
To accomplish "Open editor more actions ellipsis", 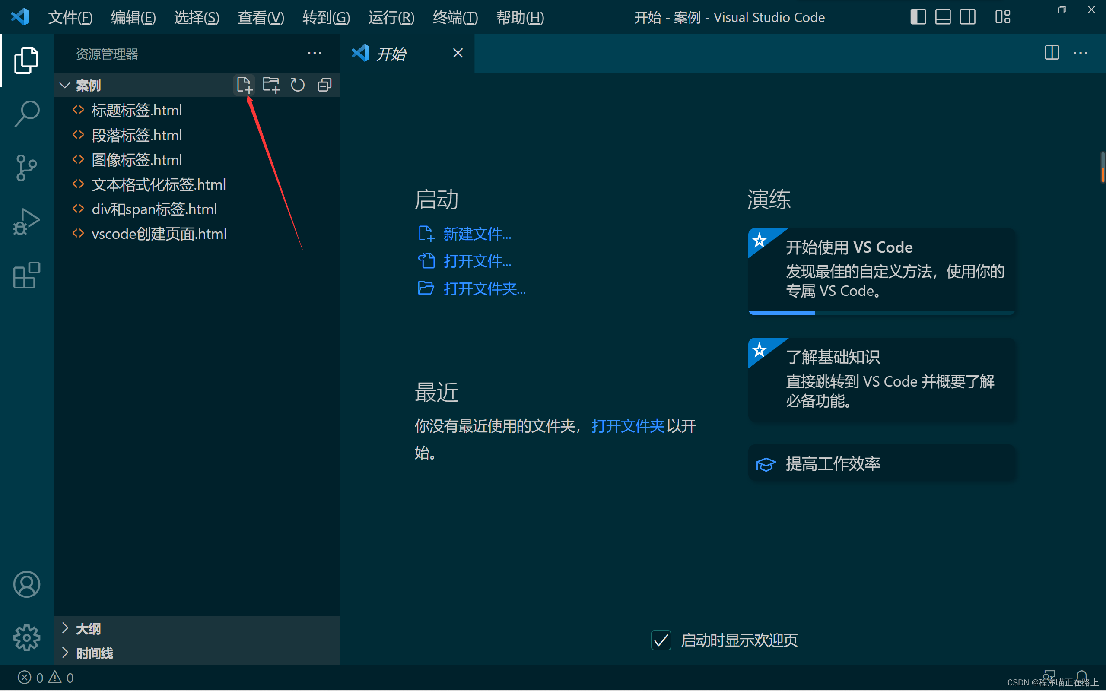I will (x=1081, y=53).
